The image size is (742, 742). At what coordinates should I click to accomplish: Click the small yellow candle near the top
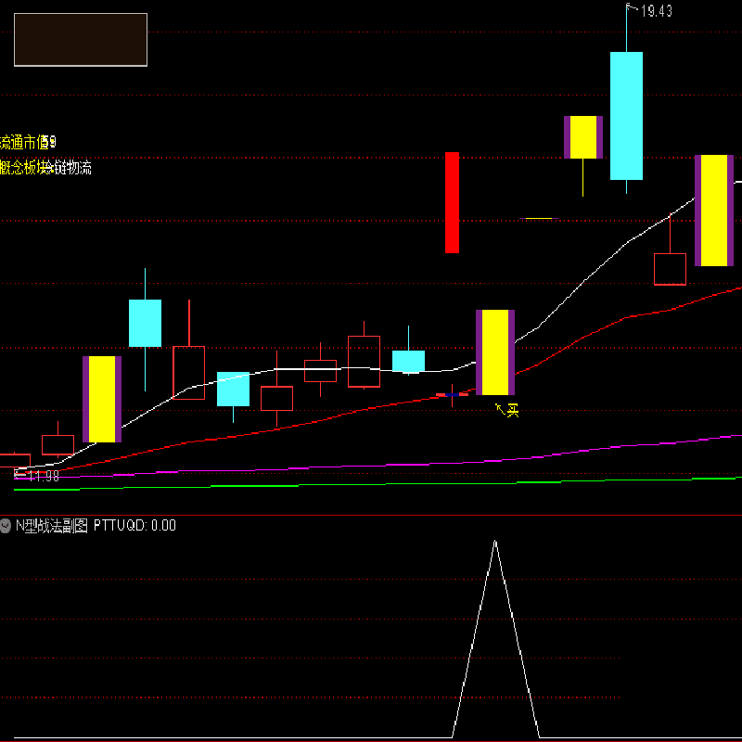point(583,137)
